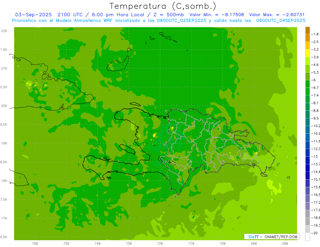
Task: Select the yellow swatch between -3.2 and -3.9
Action: [x=307, y=53]
